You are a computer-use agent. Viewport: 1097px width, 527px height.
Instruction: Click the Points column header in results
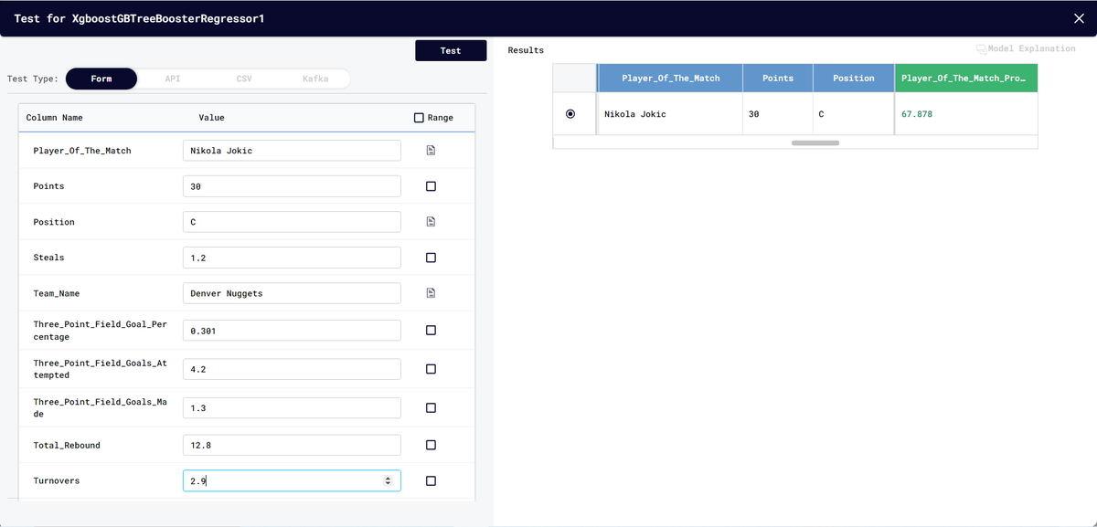778,79
